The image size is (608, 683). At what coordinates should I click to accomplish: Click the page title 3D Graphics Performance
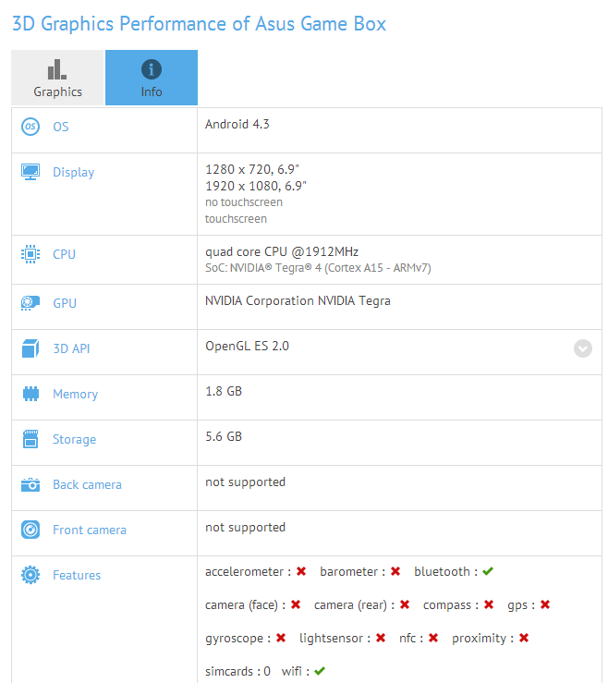point(199,24)
